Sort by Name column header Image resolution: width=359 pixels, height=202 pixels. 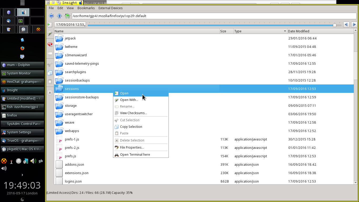pyautogui.click(x=137, y=31)
